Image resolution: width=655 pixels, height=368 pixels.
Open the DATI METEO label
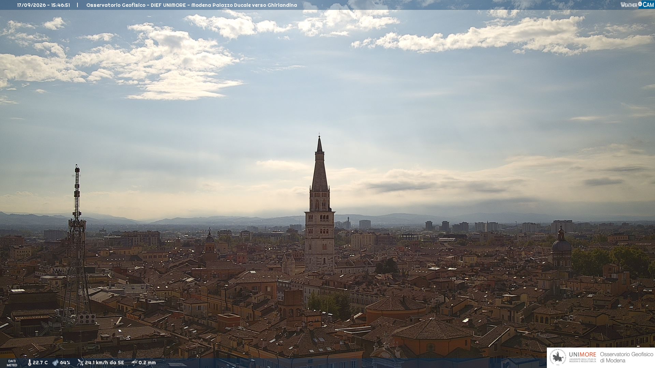coord(12,363)
